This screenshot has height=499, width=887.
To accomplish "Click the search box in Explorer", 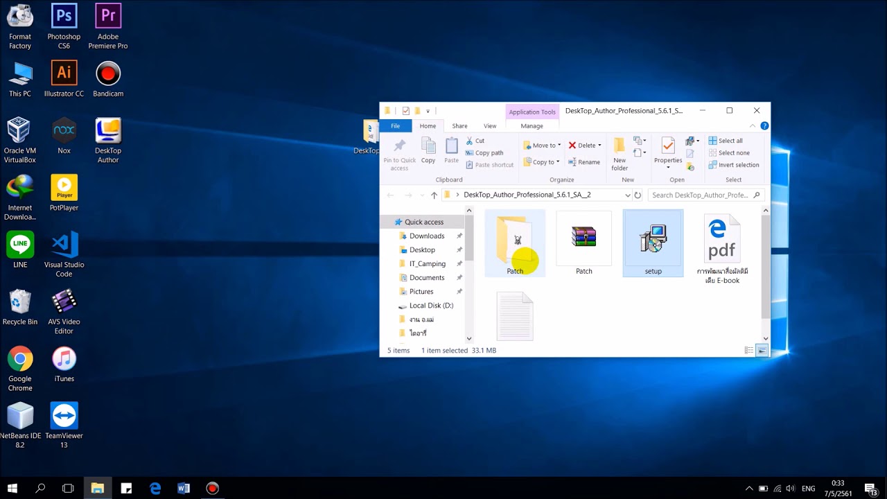I will click(x=706, y=195).
